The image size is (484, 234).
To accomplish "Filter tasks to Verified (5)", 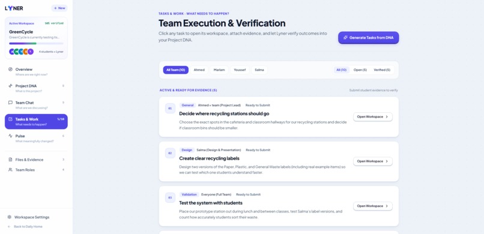I will tap(382, 70).
